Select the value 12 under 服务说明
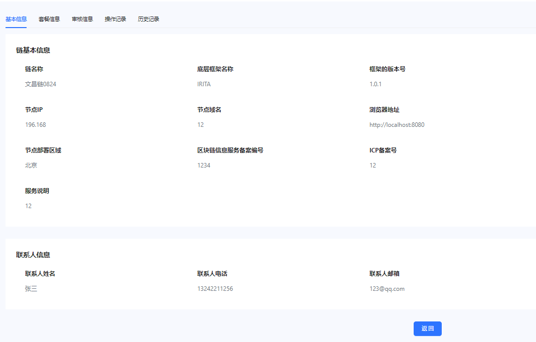 coord(29,206)
